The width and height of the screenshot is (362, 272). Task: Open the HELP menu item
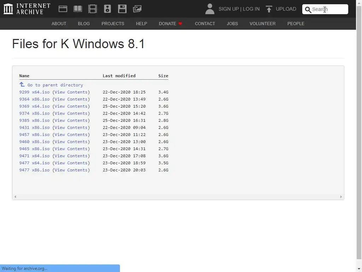click(141, 24)
